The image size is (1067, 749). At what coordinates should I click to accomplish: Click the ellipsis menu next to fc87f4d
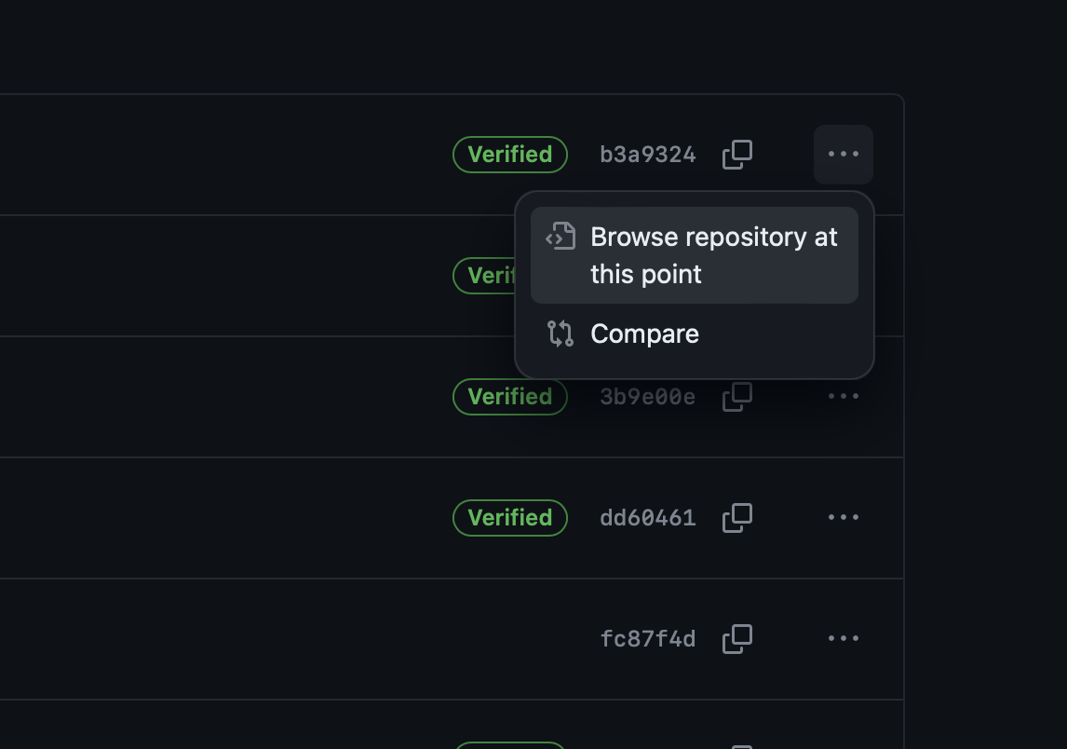pyautogui.click(x=843, y=638)
